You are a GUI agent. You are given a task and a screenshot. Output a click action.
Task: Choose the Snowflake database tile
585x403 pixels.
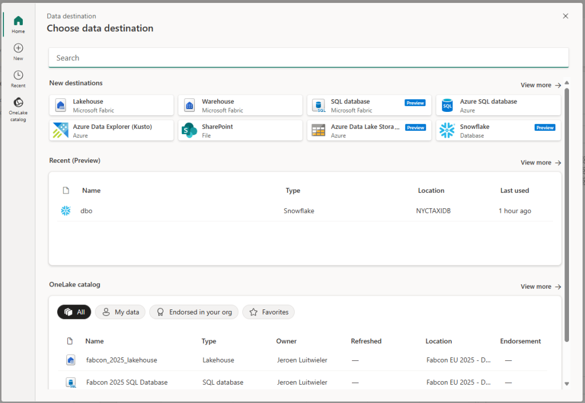click(498, 131)
